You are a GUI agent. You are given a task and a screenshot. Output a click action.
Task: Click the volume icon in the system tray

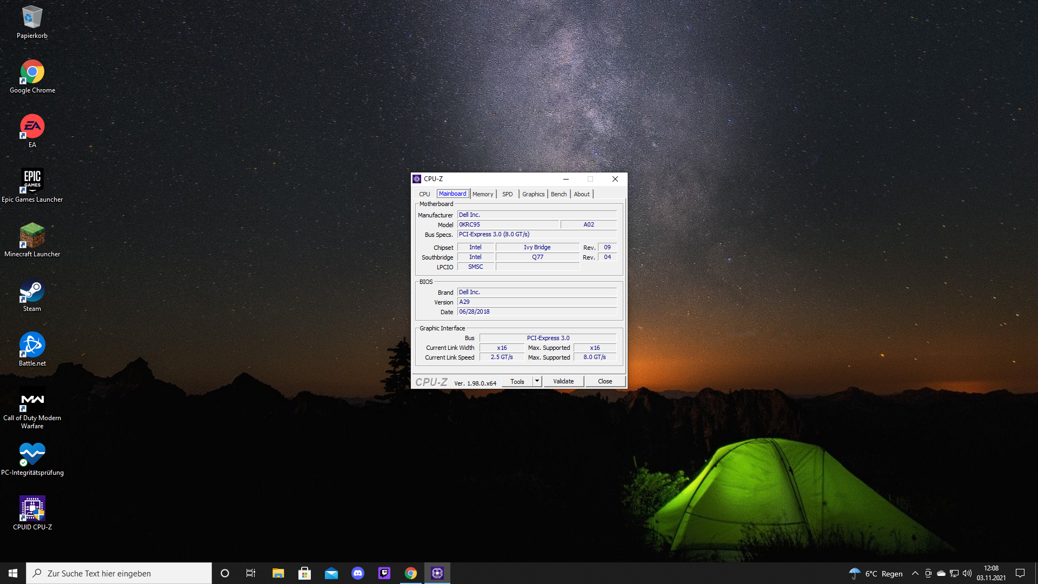pos(967,573)
